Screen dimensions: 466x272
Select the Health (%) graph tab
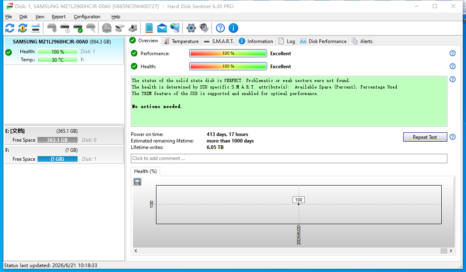pyautogui.click(x=145, y=171)
